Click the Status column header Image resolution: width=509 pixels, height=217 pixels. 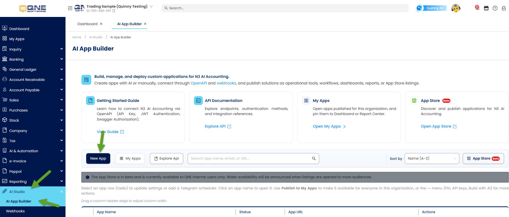(x=245, y=212)
